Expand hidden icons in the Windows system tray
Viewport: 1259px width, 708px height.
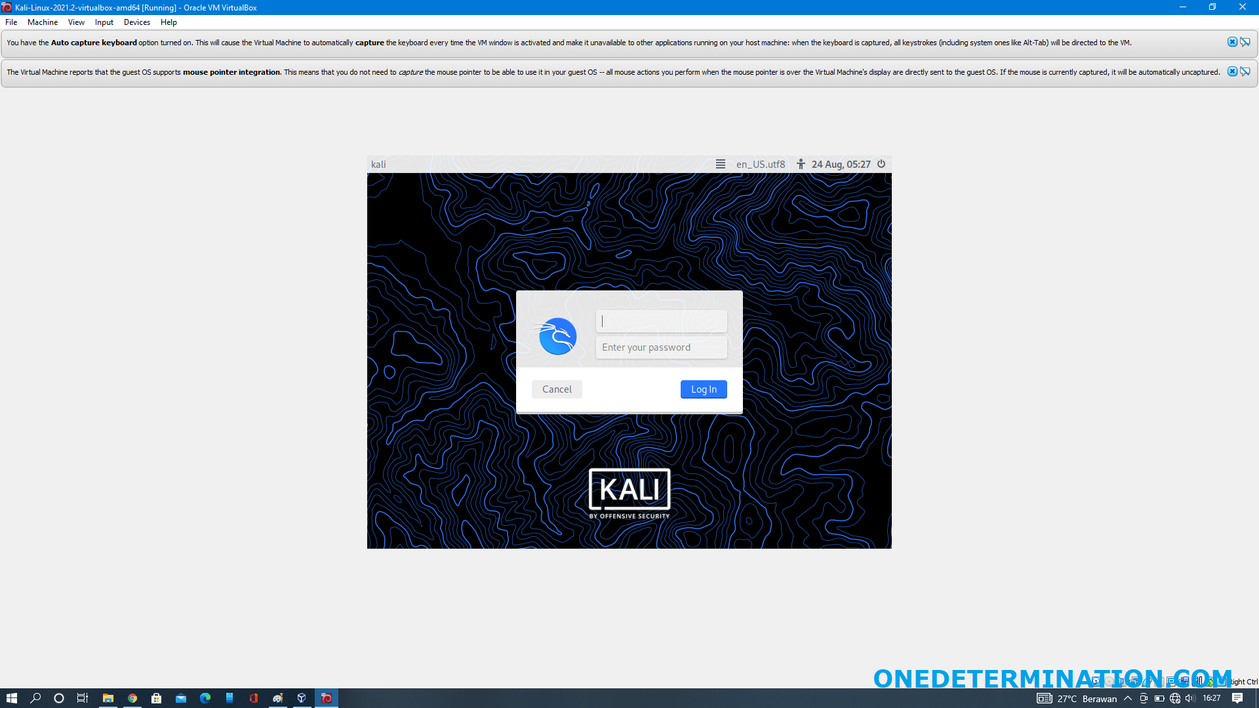(x=1128, y=698)
